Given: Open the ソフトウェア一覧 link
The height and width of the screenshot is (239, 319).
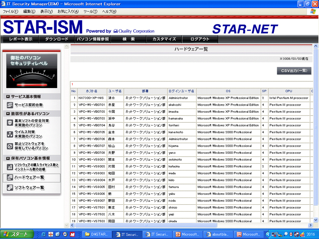Looking at the screenshot, I should click(29, 188).
